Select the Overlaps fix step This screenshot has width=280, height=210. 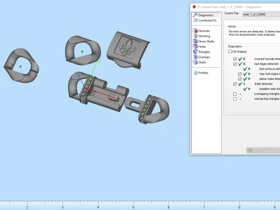point(201,57)
